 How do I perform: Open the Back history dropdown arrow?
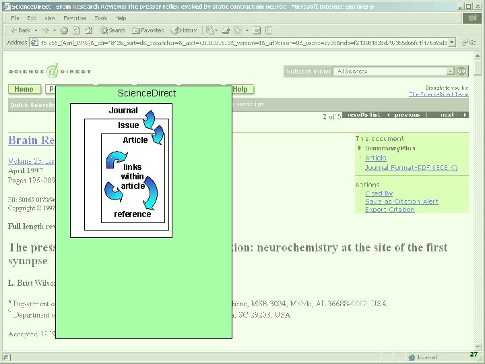tap(36, 30)
